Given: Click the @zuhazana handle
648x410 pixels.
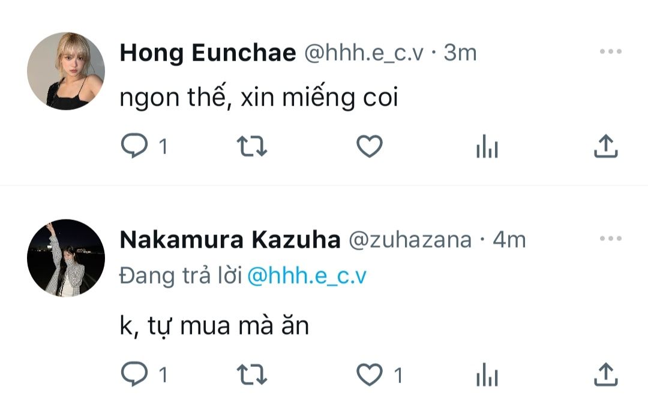Looking at the screenshot, I should [x=410, y=240].
